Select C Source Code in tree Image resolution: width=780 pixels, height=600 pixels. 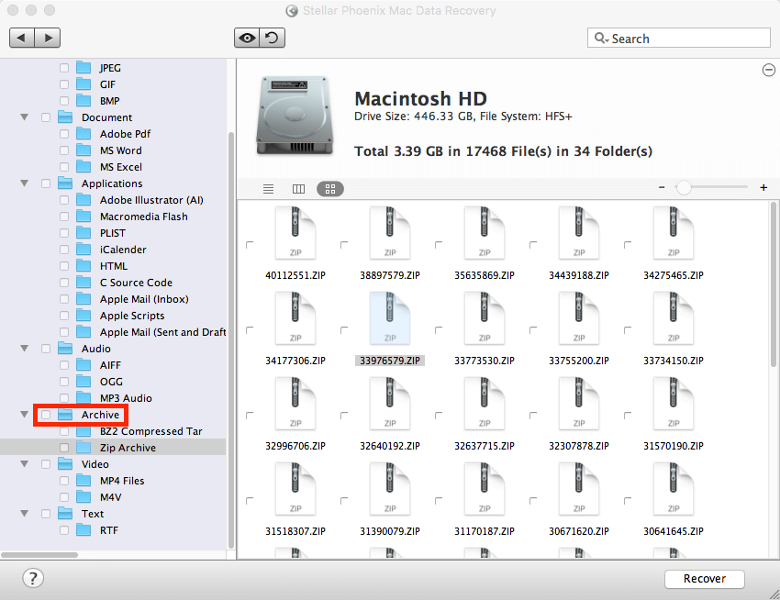[x=136, y=283]
